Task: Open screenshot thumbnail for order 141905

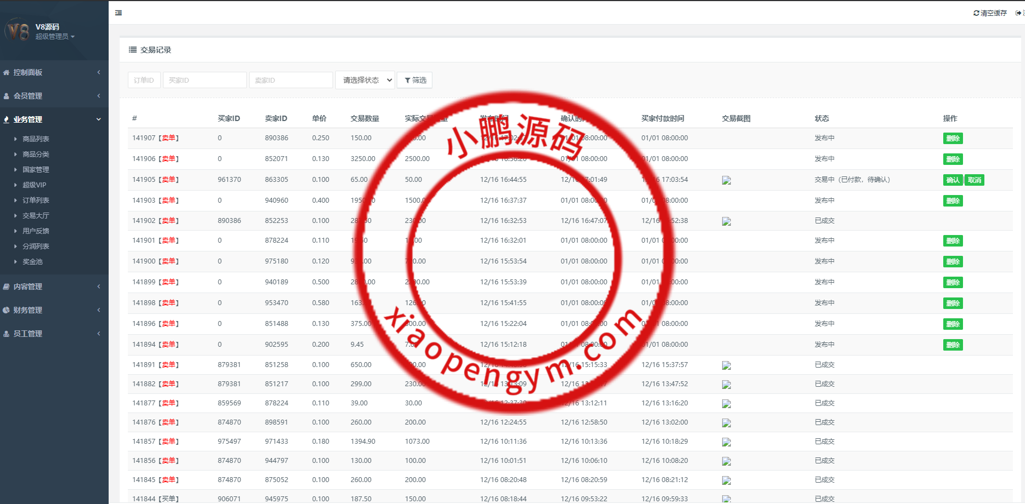Action: (x=726, y=180)
